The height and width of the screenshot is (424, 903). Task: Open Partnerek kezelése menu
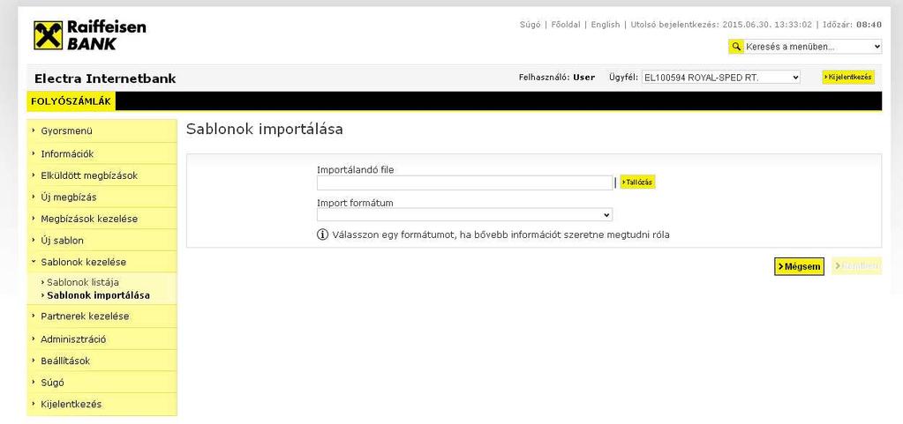click(102, 316)
